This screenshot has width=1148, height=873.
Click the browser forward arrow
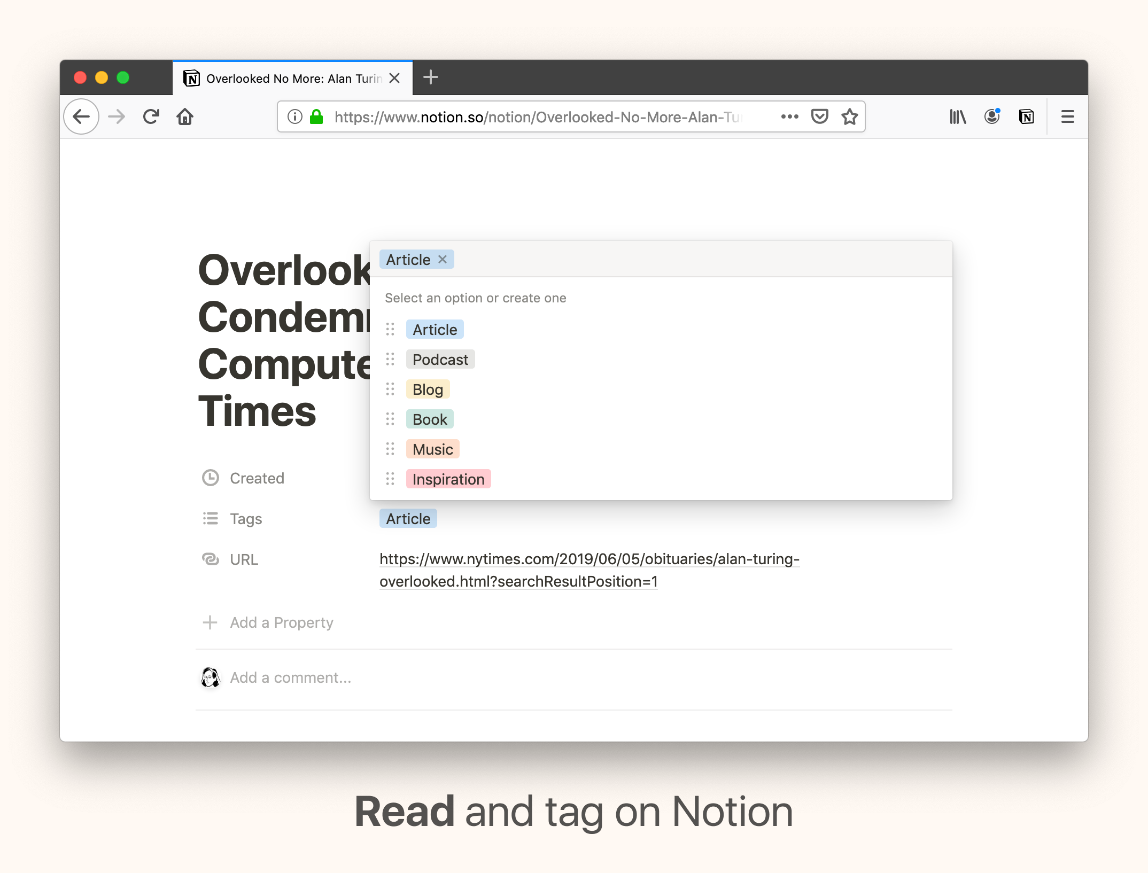[117, 116]
